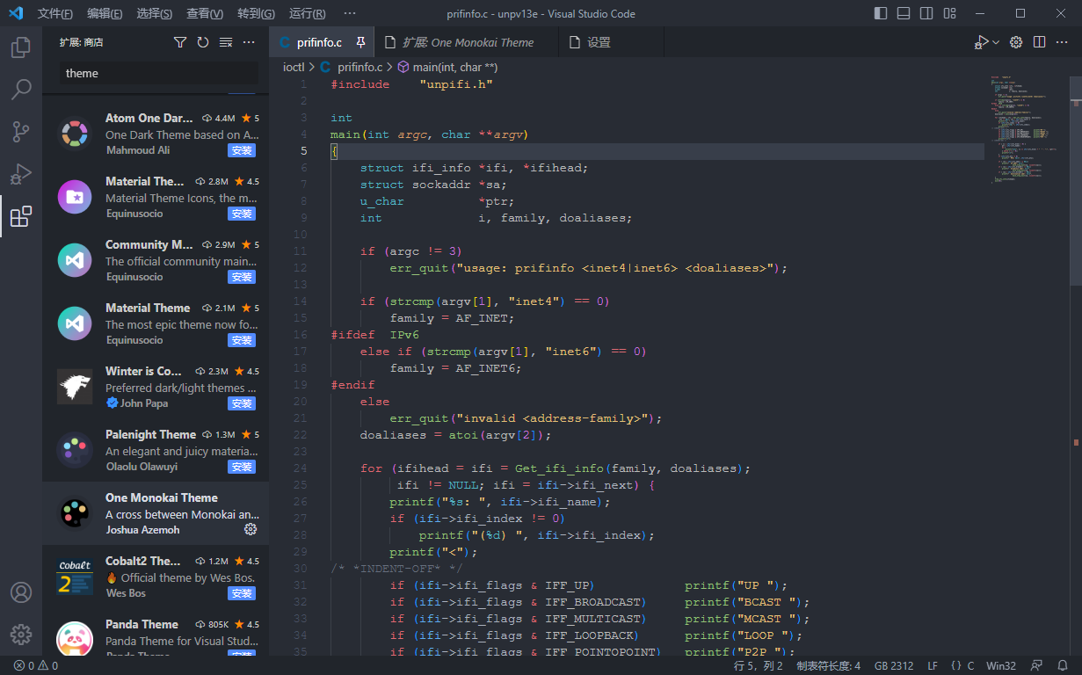Click Win32 configuration in status bar

point(1001,665)
